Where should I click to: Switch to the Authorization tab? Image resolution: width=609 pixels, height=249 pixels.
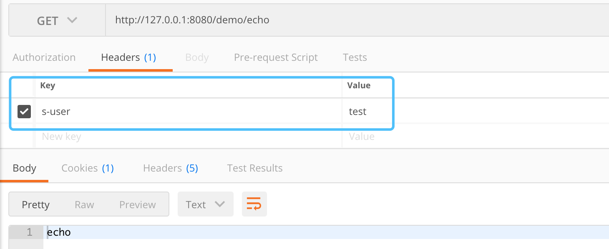(44, 57)
